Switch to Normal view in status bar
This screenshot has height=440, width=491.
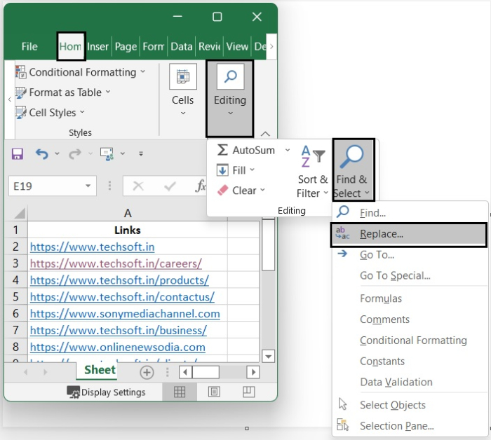[x=180, y=392]
